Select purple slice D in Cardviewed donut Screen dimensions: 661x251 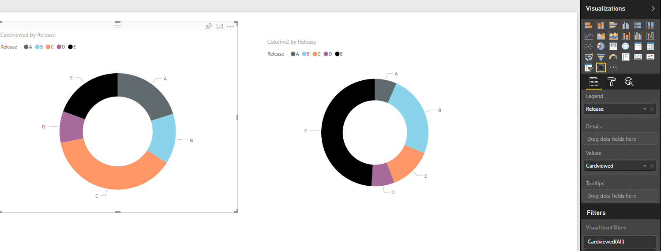(x=71, y=127)
